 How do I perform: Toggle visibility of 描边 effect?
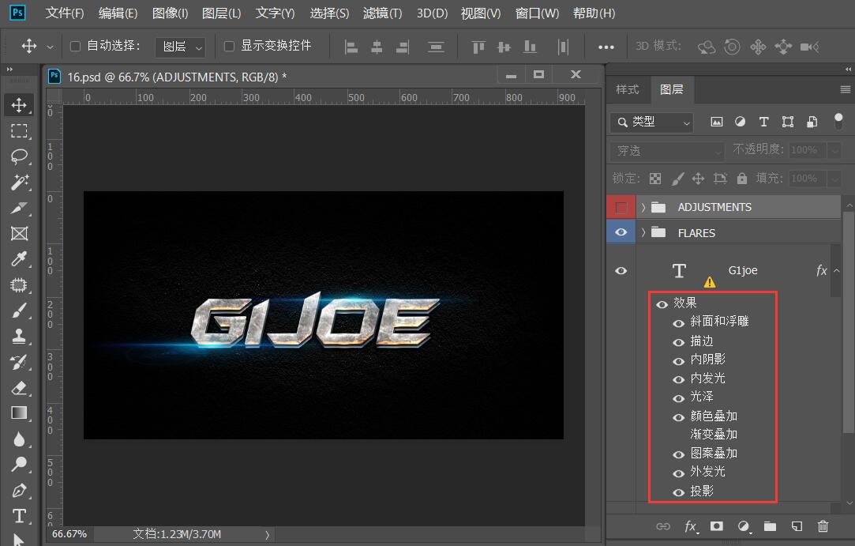[678, 342]
